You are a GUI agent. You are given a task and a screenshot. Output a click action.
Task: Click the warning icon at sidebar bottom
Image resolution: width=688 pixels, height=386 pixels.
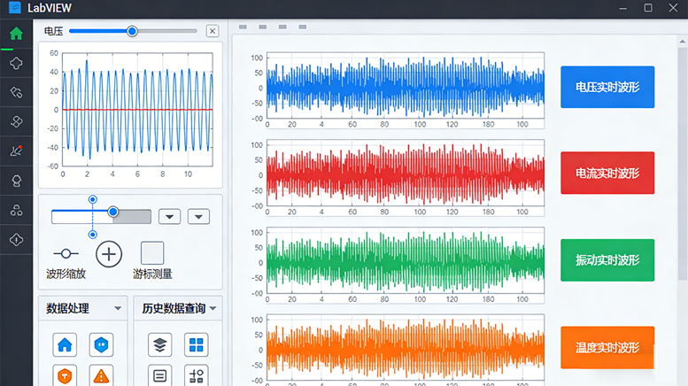16,239
